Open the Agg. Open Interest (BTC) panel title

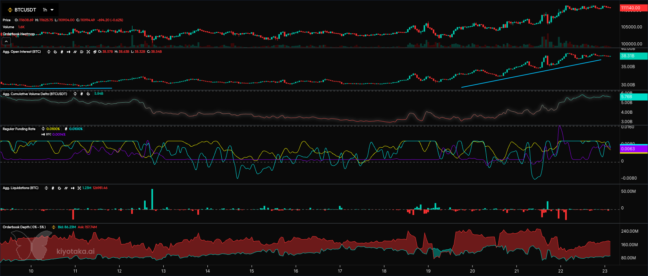[x=22, y=52]
